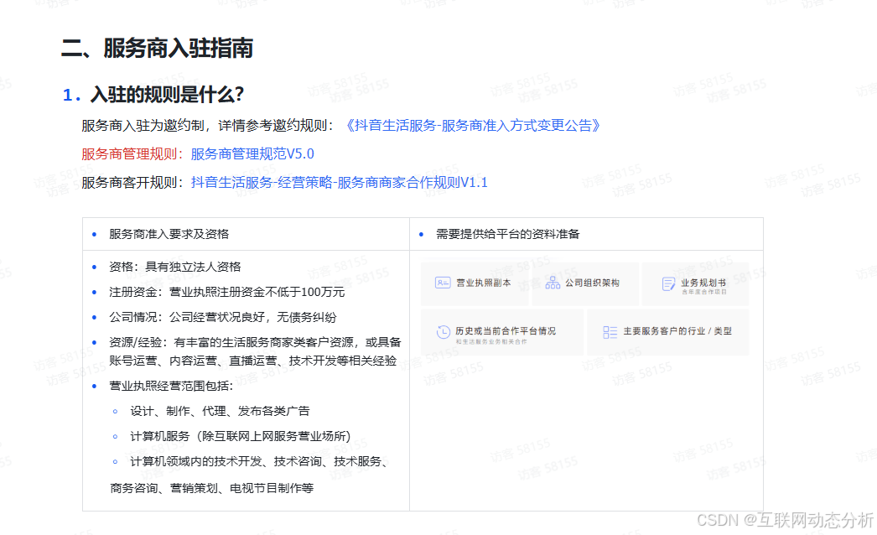Click the line 商务咨询、营销策划、电视节目制作等
Viewport: 877px width, 535px height.
211,488
